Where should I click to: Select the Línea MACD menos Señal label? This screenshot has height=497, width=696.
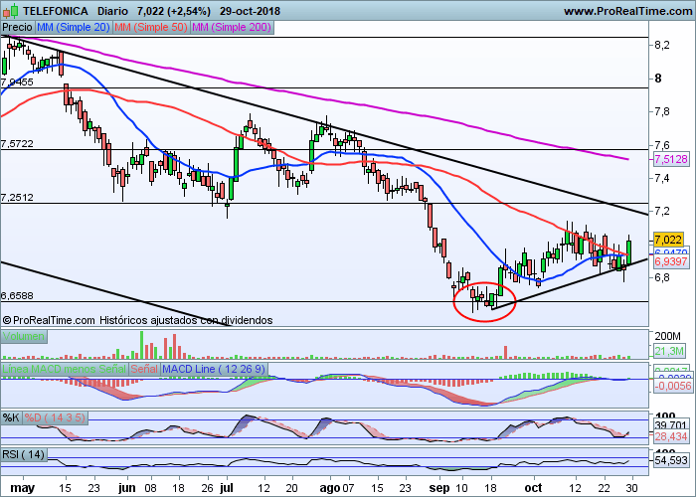65,369
